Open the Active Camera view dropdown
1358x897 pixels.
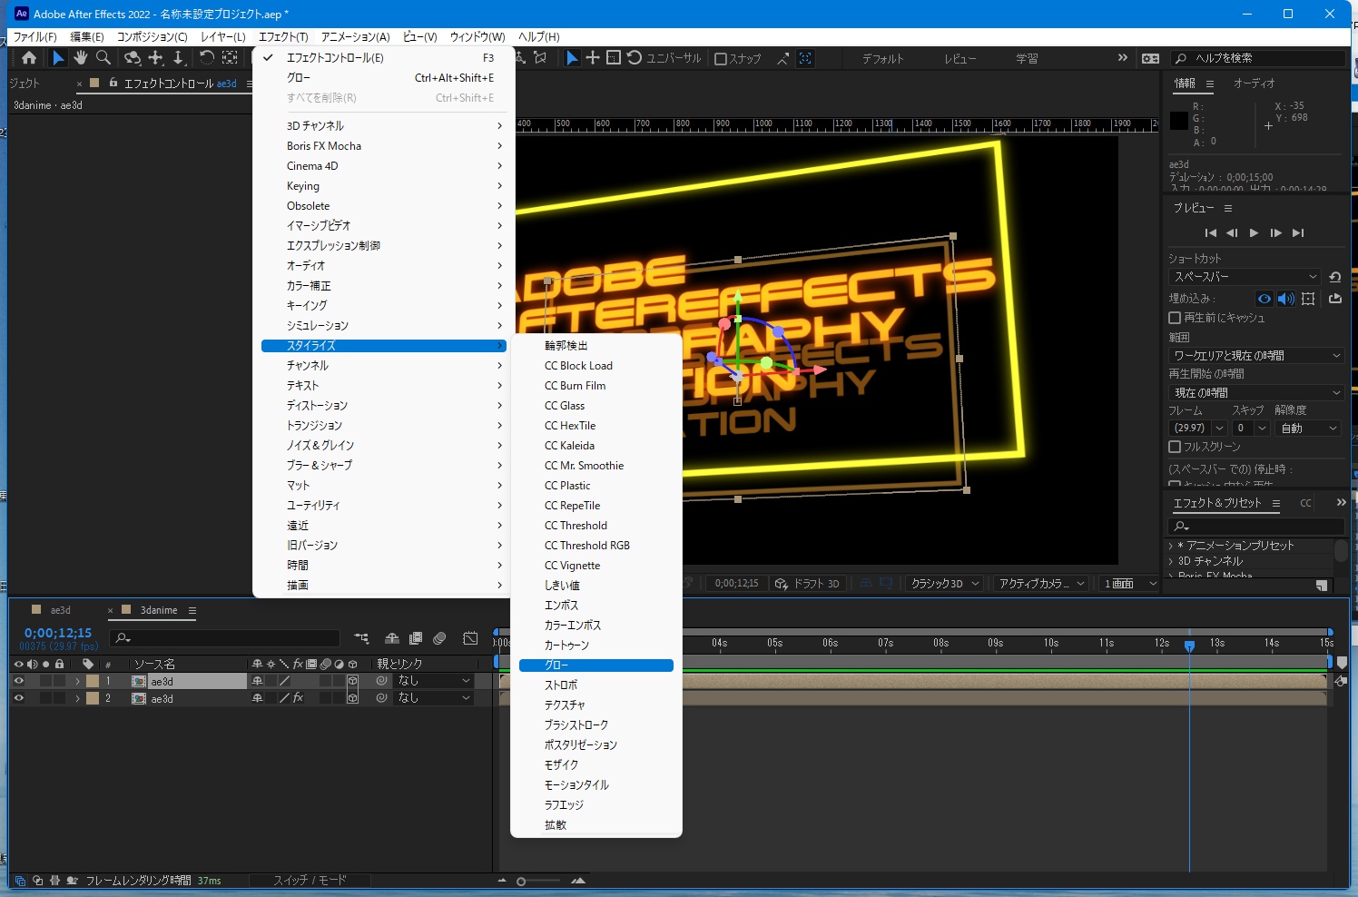coord(1041,584)
